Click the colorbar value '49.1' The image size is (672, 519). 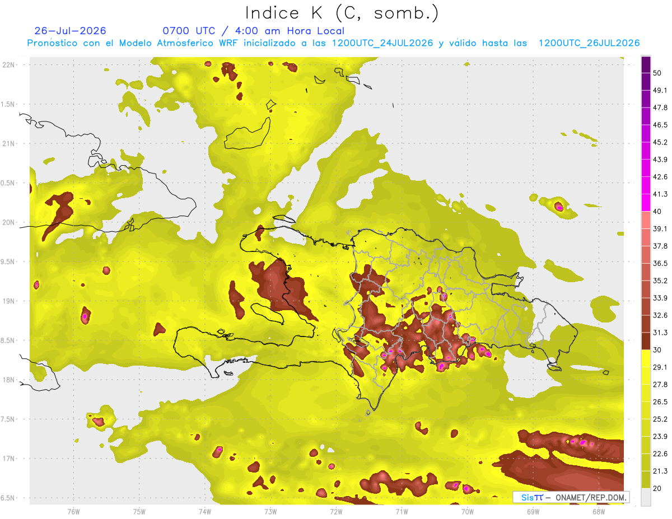coord(660,90)
